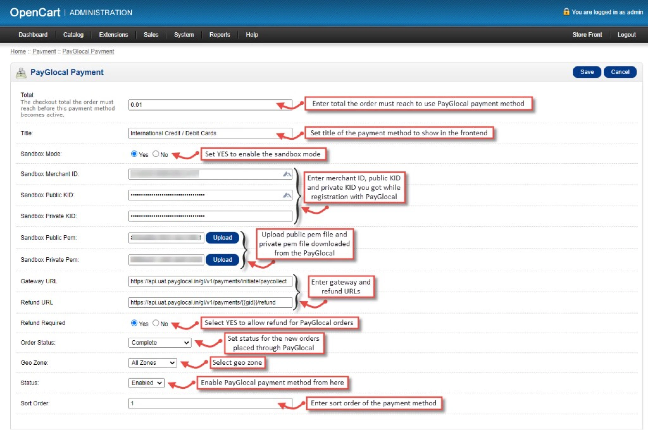Open the Reports menu
The image size is (648, 430).
[x=220, y=35]
